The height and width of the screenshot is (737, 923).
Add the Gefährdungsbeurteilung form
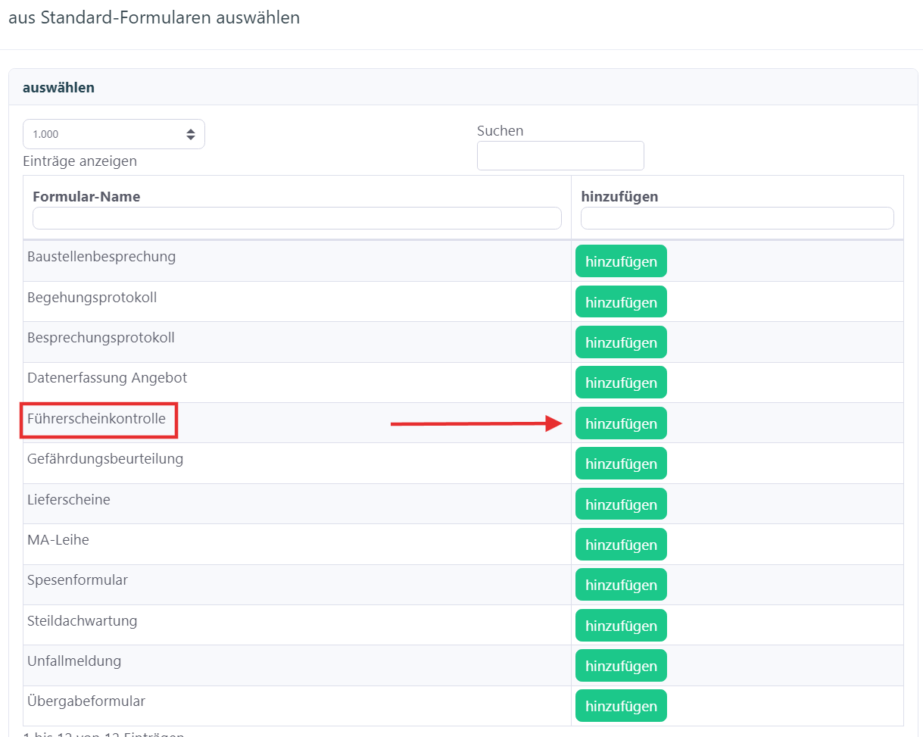click(621, 464)
